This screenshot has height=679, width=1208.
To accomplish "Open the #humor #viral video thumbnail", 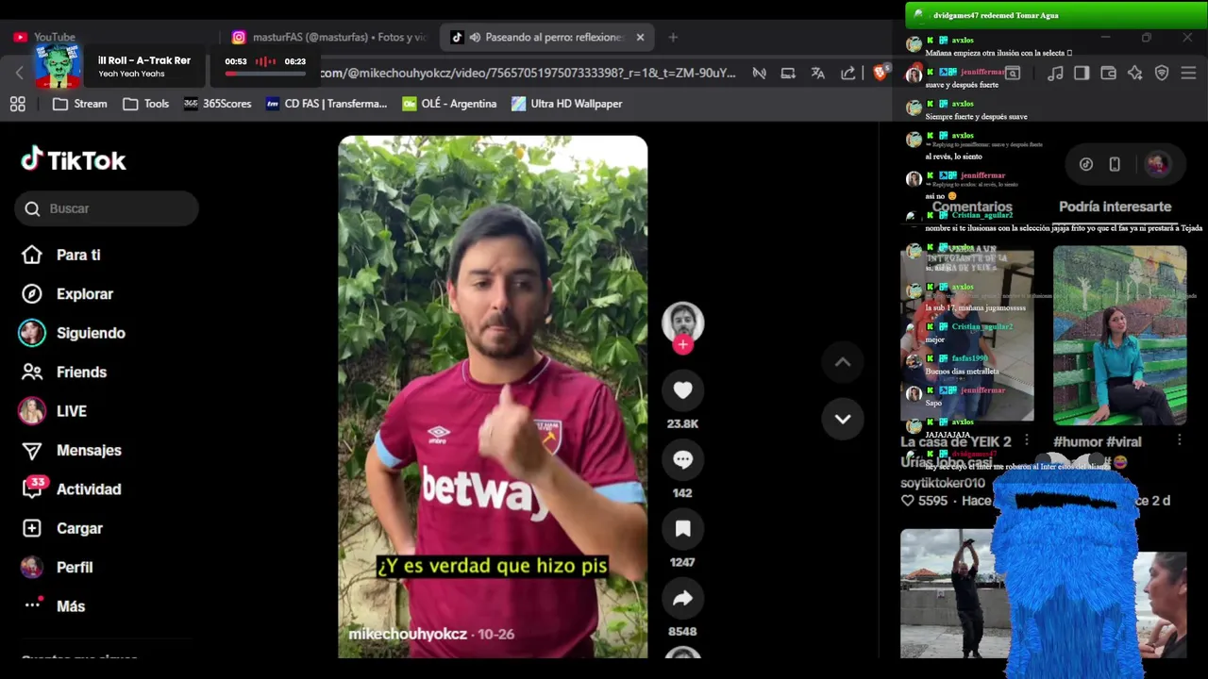I will 1119,336.
